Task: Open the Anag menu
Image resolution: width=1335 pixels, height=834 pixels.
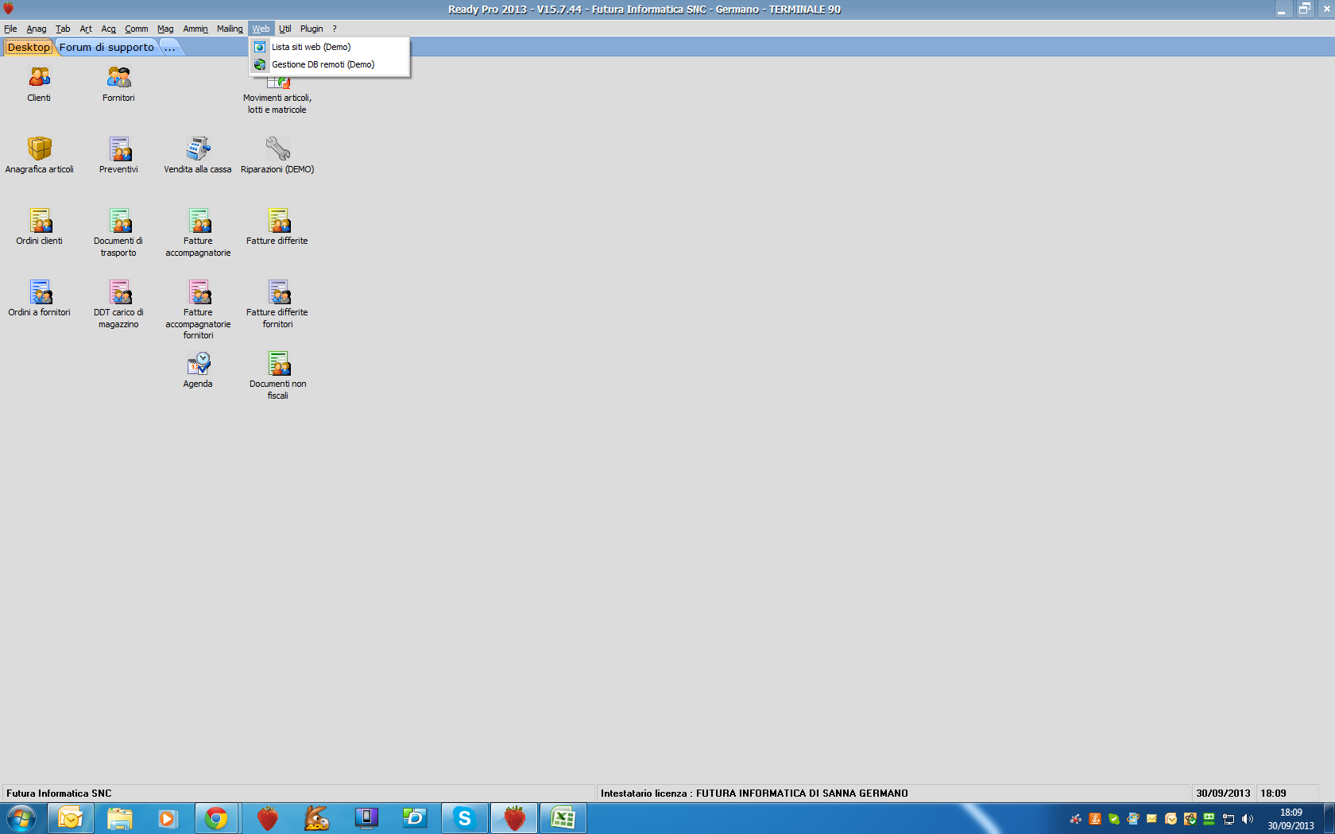Action: pos(37,29)
